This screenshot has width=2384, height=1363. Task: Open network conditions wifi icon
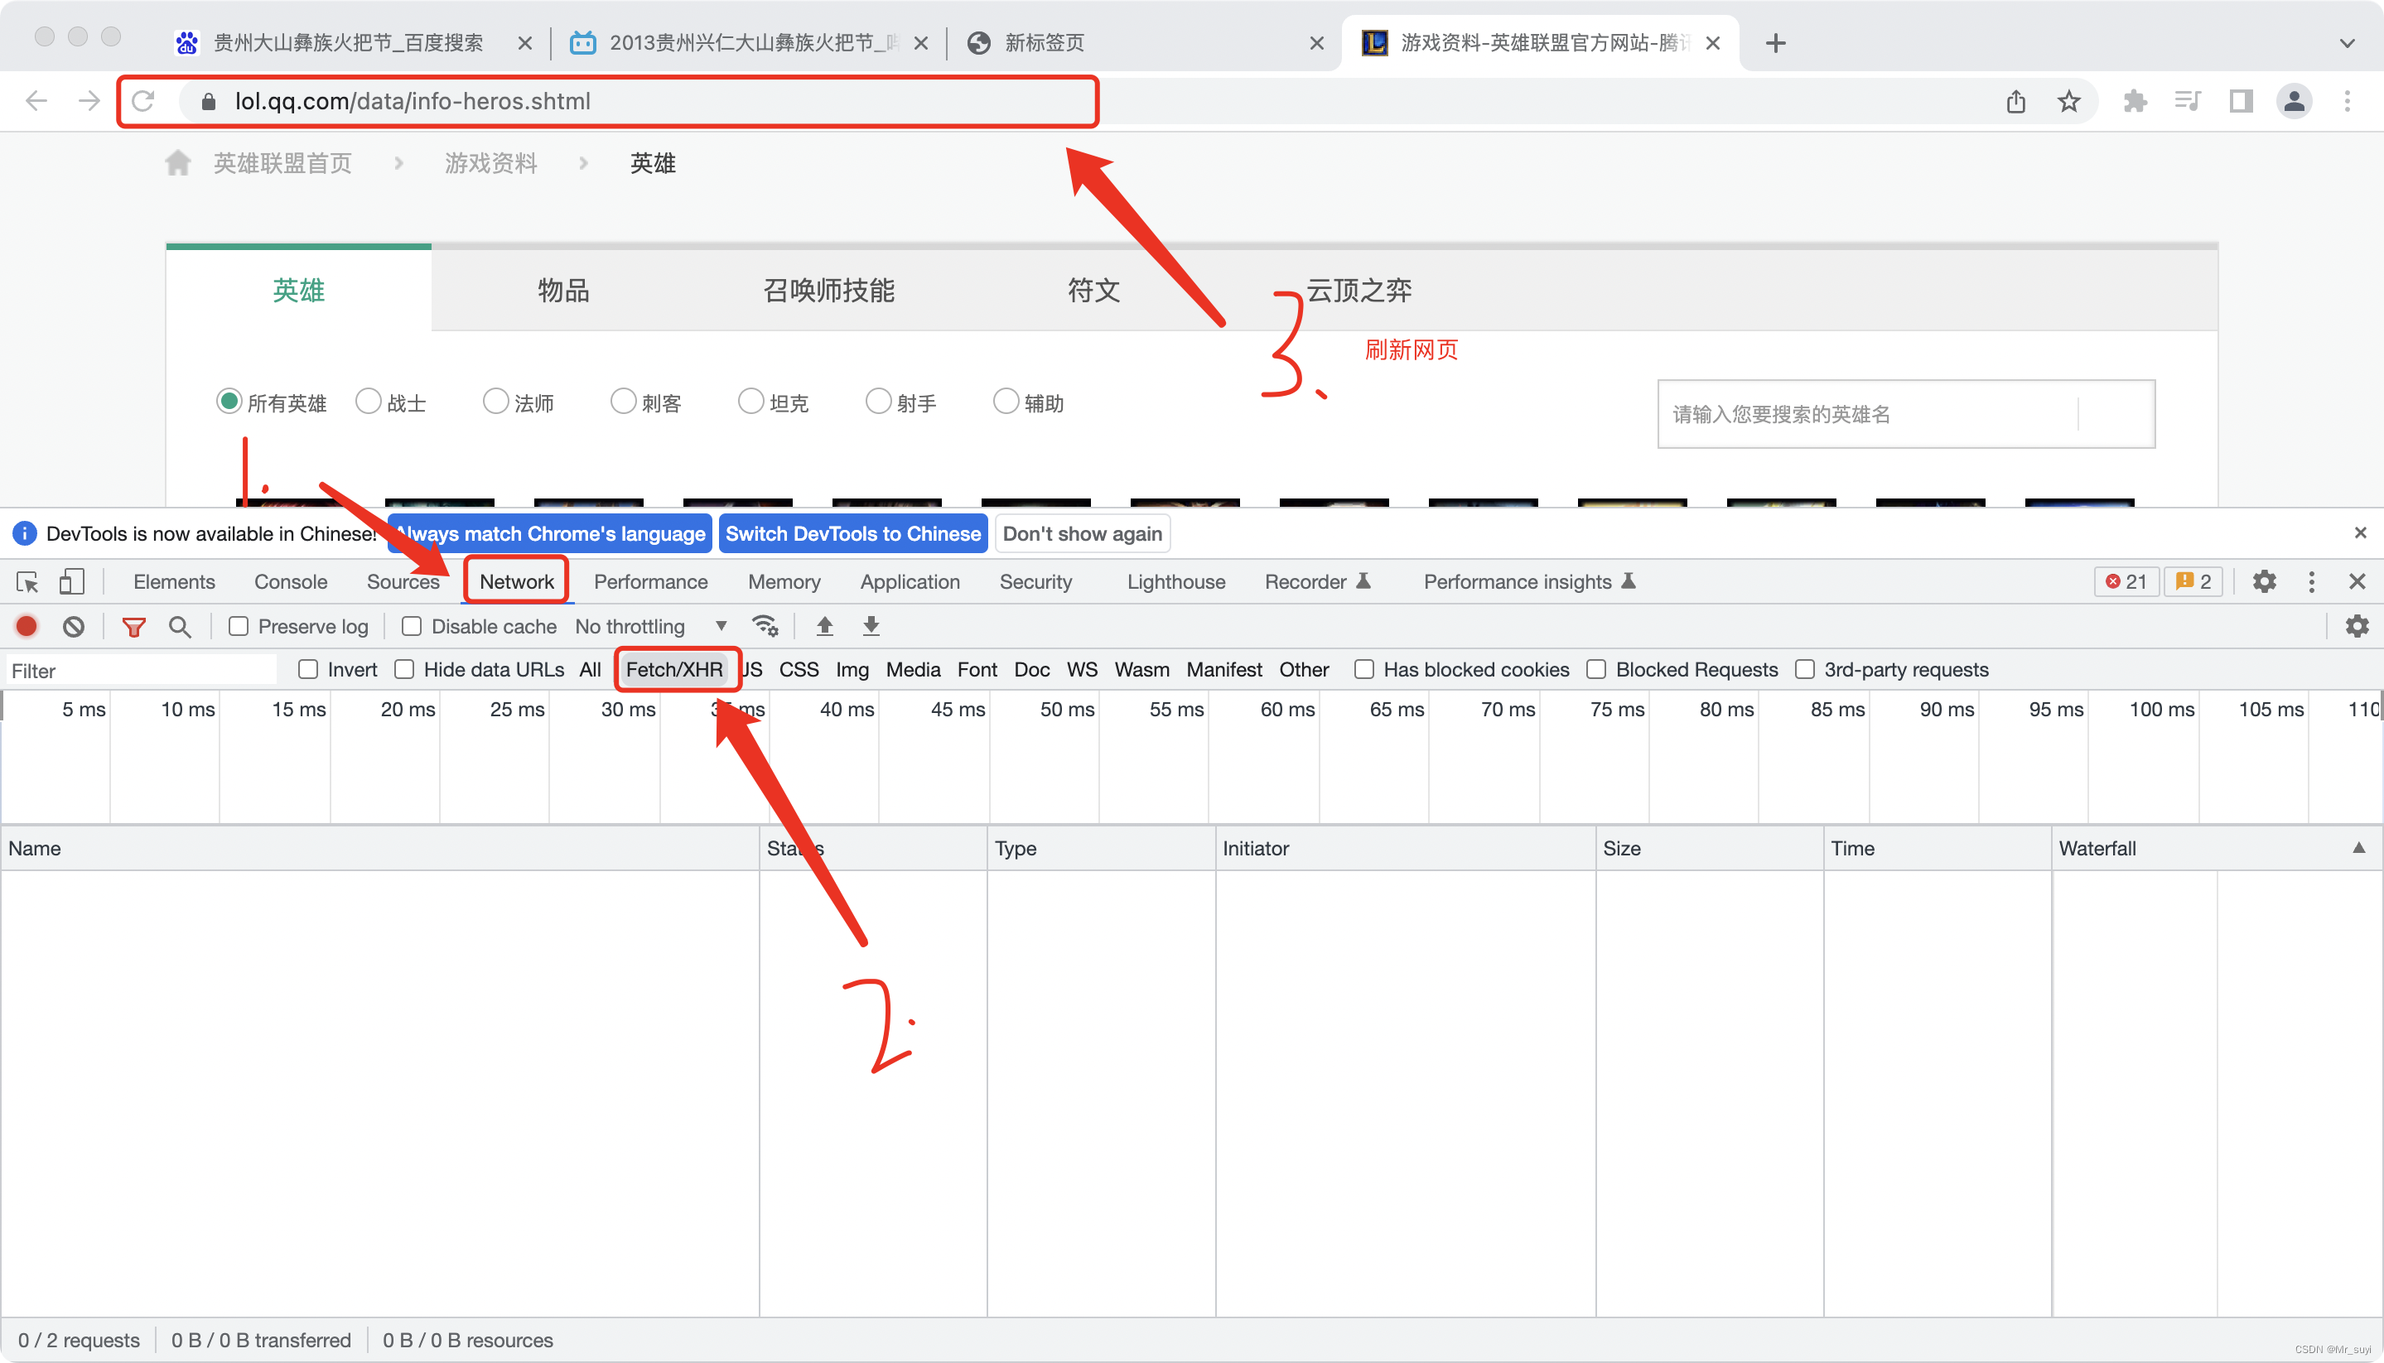pyautogui.click(x=765, y=626)
